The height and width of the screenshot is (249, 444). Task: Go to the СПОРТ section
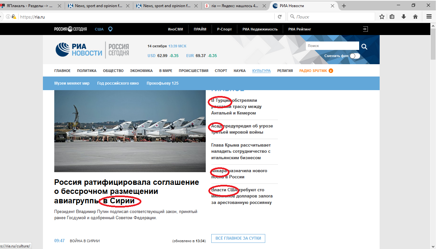[x=221, y=71]
